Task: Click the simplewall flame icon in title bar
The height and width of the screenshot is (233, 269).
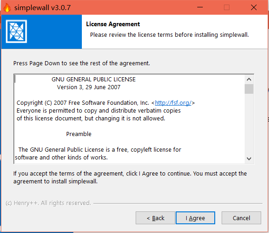Action: pos(7,8)
